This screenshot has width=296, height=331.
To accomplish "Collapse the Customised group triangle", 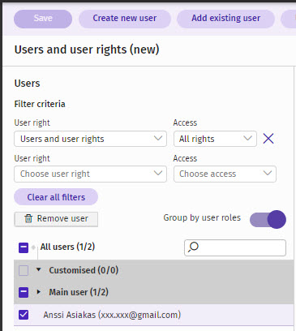I will (x=39, y=269).
